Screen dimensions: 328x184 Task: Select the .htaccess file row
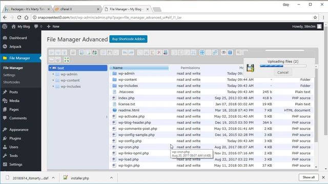[x=212, y=92]
